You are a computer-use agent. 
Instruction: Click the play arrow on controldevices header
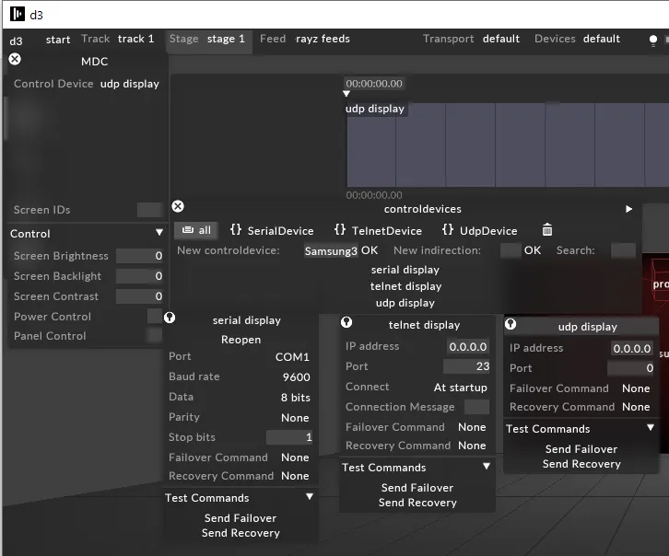(629, 209)
